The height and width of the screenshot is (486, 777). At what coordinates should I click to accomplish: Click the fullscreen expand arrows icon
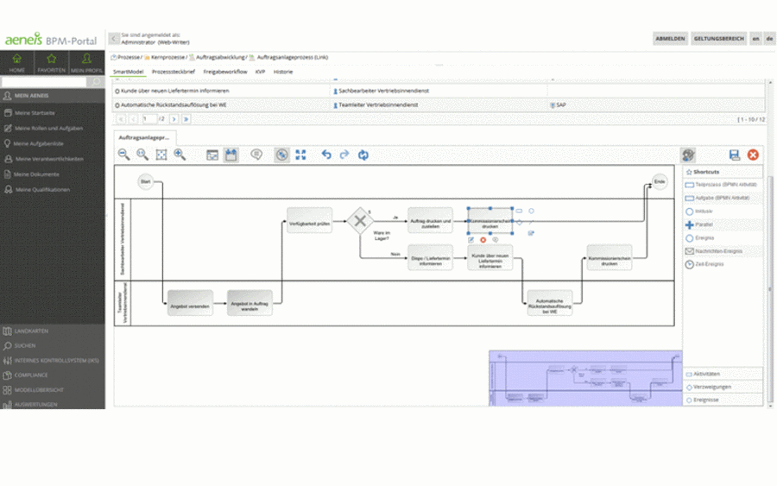tap(300, 155)
